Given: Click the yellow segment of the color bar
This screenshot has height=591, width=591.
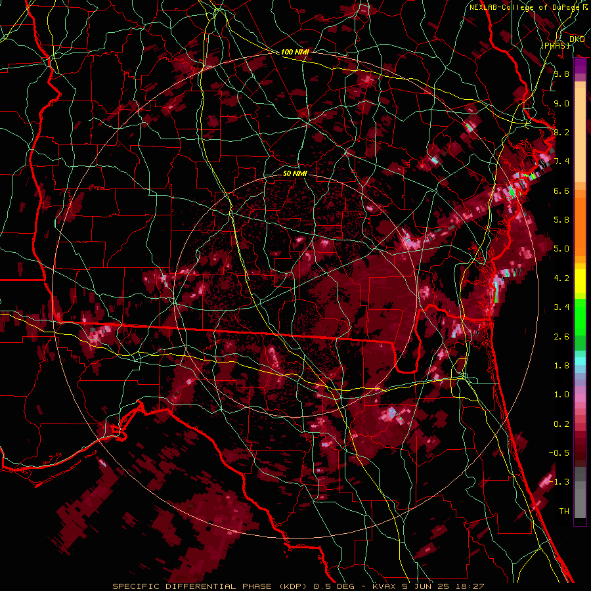Looking at the screenshot, I should tap(580, 281).
